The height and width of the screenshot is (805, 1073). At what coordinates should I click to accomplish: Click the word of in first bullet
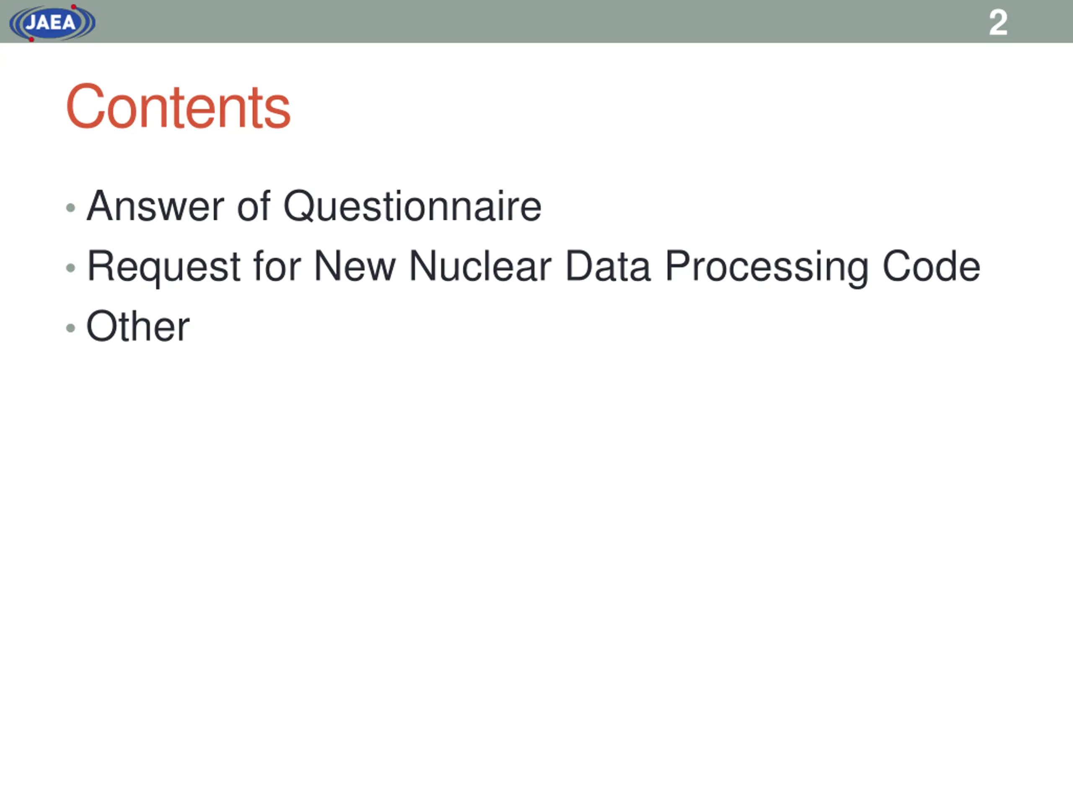point(253,207)
